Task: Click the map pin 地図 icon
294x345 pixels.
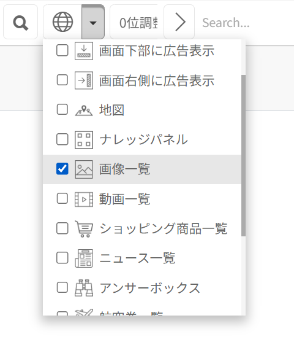Action: (x=84, y=110)
